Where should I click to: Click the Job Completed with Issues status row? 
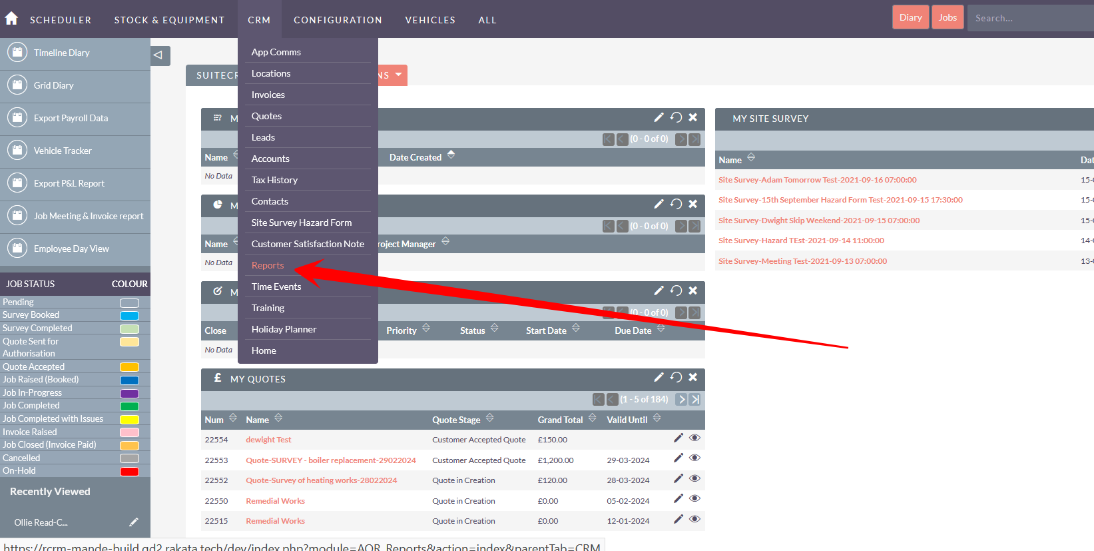75,418
